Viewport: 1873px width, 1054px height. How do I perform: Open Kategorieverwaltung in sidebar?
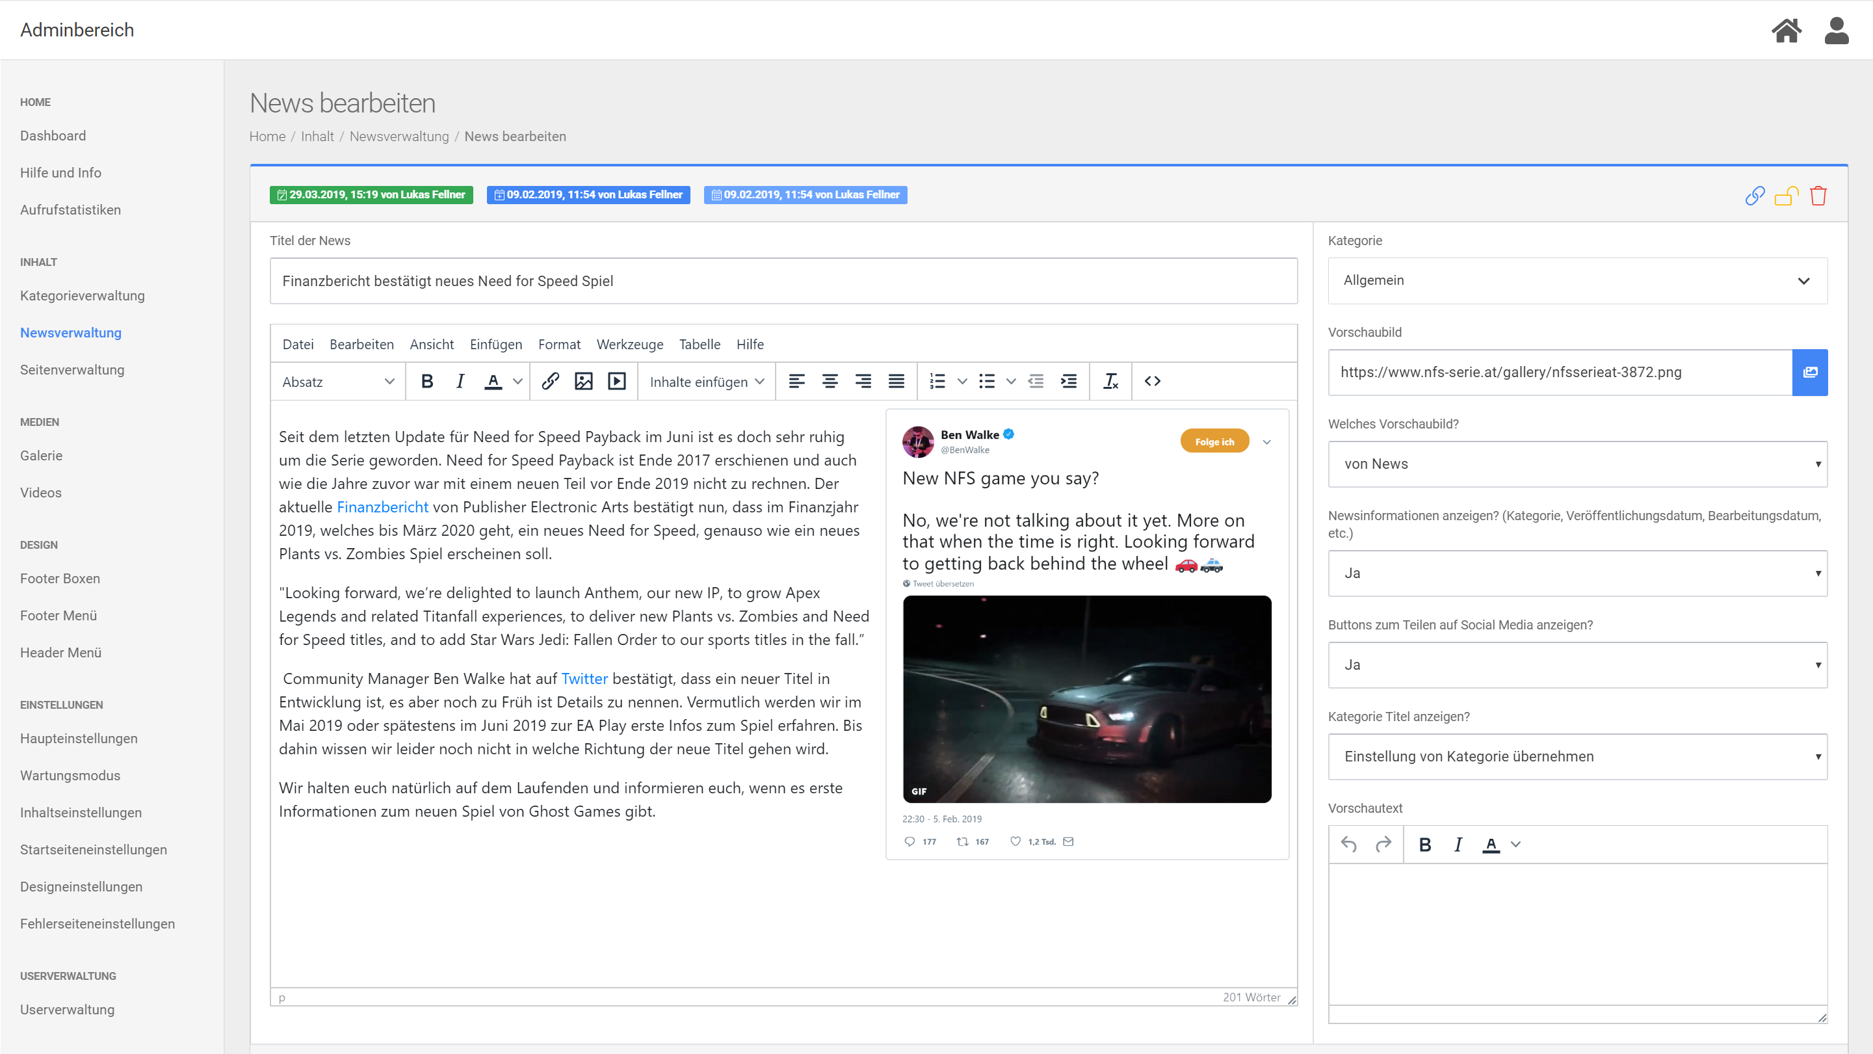[82, 296]
